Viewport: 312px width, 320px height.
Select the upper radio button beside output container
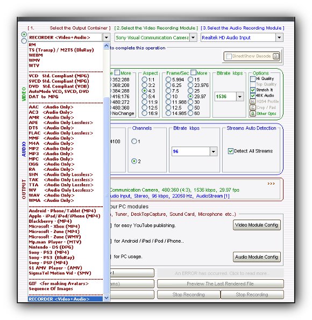pos(24,34)
